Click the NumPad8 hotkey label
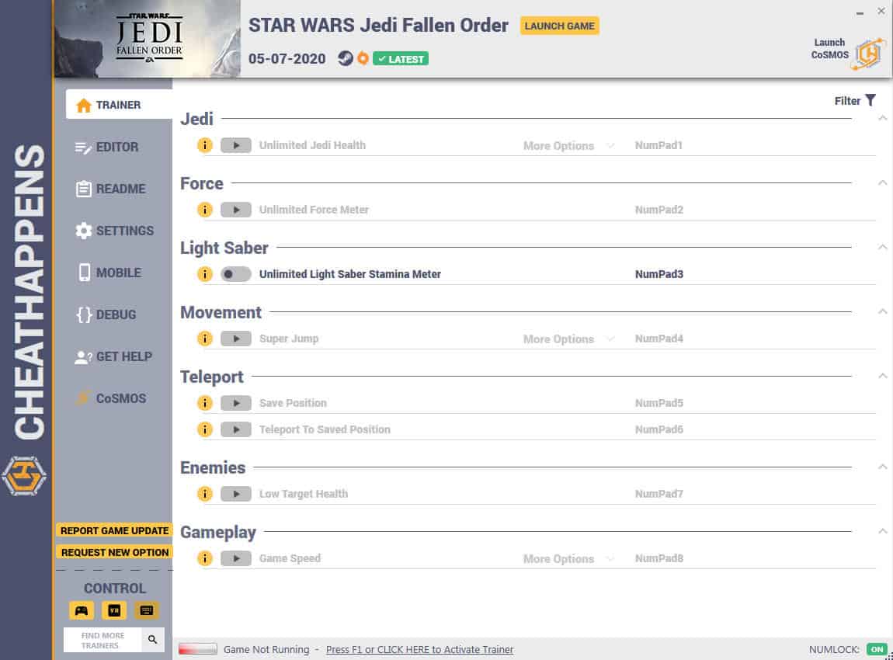The image size is (893, 660). click(659, 558)
